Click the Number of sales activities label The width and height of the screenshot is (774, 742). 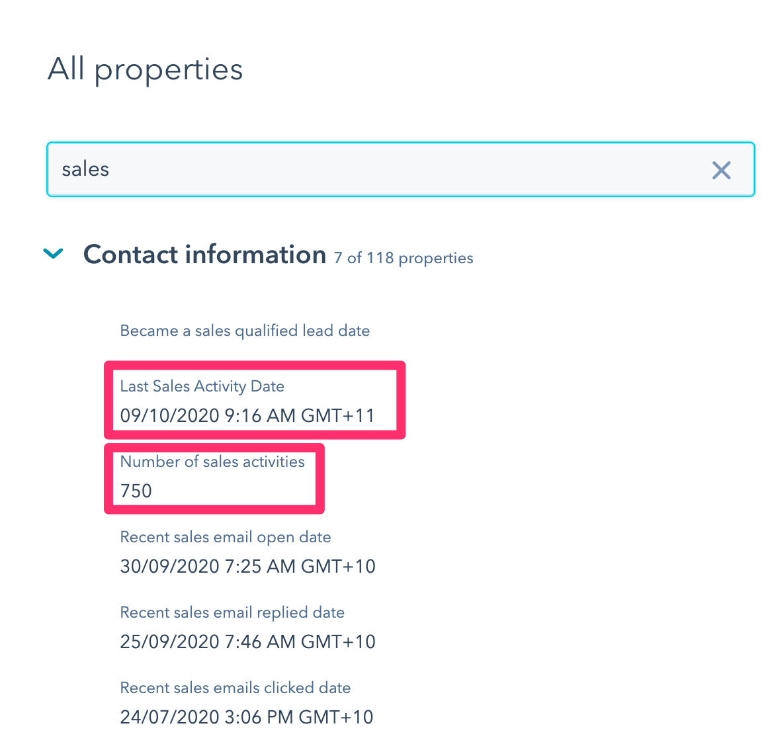coord(212,462)
